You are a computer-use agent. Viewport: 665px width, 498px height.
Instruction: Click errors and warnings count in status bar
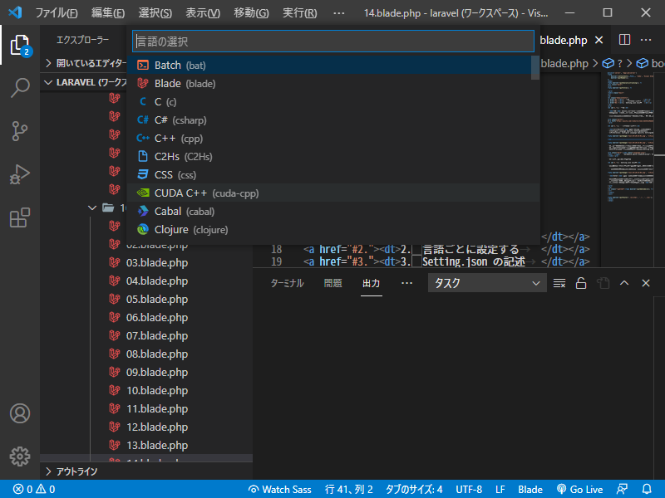pos(34,489)
